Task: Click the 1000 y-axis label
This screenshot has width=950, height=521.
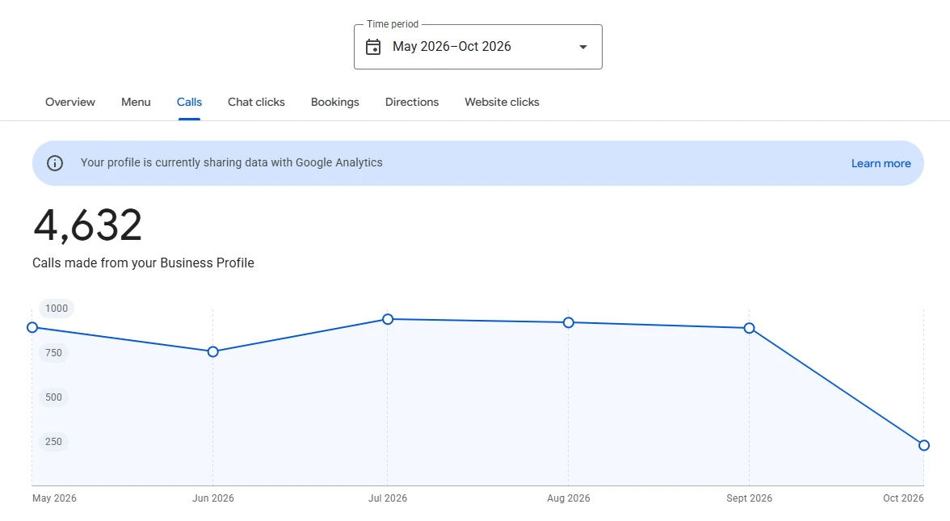Action: [x=57, y=309]
